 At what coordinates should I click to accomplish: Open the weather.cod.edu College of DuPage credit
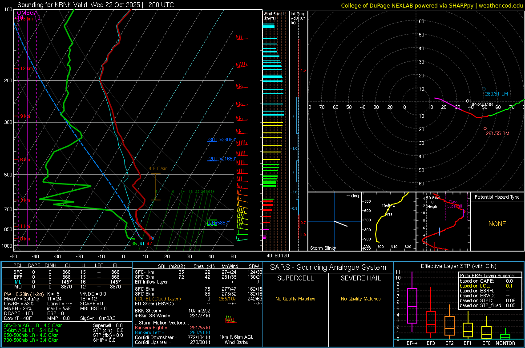(x=432, y=5)
